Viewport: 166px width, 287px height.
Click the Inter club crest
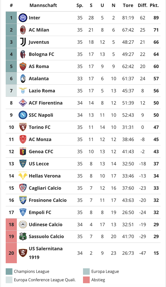23,18
